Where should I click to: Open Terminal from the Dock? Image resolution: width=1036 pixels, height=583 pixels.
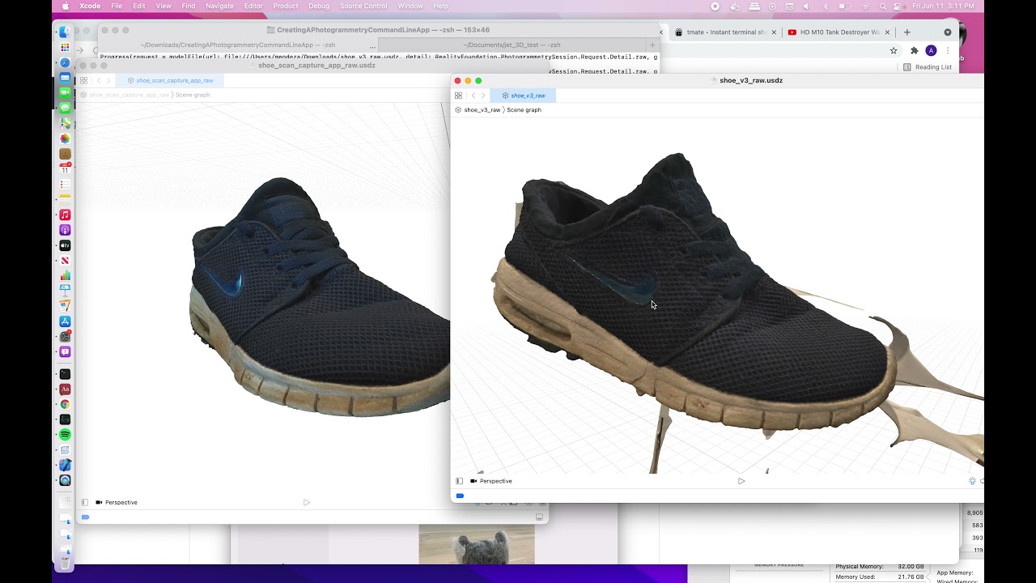[x=65, y=374]
